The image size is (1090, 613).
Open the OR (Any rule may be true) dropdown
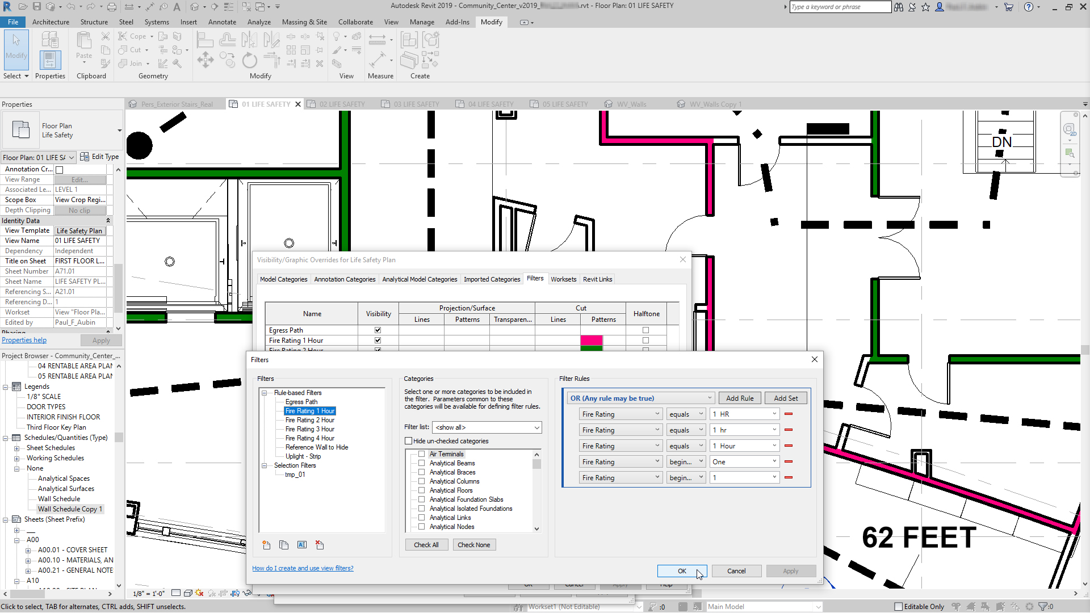pos(640,397)
